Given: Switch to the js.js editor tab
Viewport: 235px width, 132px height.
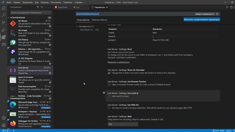Looking at the screenshot, I should pos(78,7).
